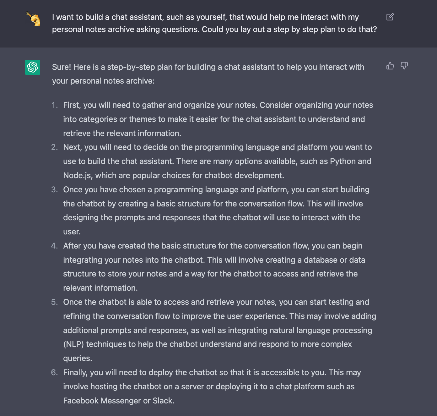Click the user's prompt about personal notes archive

click(x=214, y=23)
